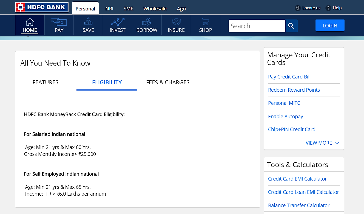Click 'Income: ITR > ₹6.0 Lakhs per annum' text
The height and width of the screenshot is (214, 364).
[x=66, y=194]
